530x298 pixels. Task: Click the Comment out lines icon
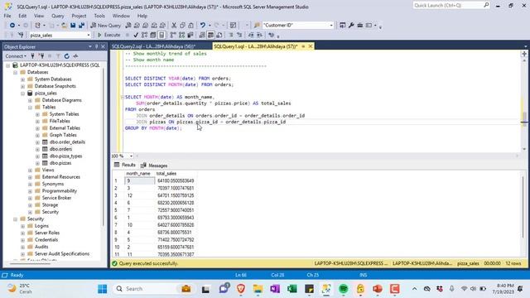pyautogui.click(x=231, y=35)
